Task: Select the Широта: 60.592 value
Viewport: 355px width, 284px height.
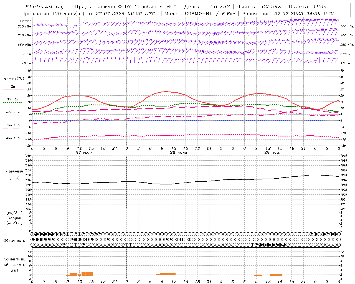Action: click(259, 7)
